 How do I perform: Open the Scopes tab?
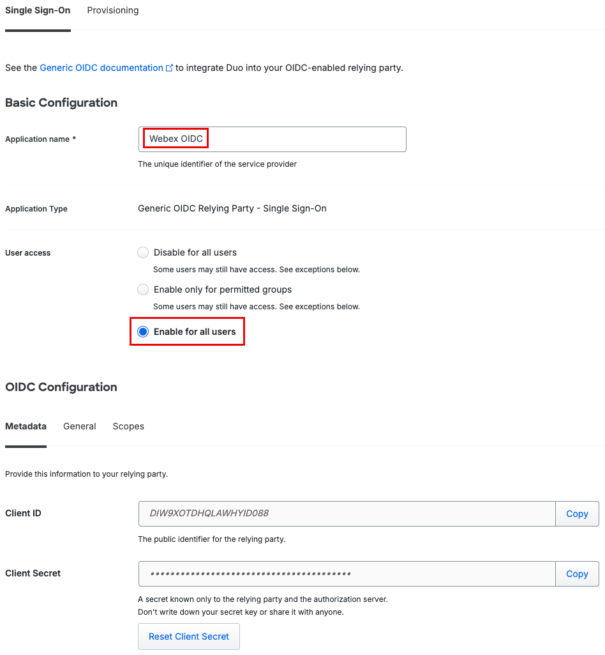(x=128, y=426)
